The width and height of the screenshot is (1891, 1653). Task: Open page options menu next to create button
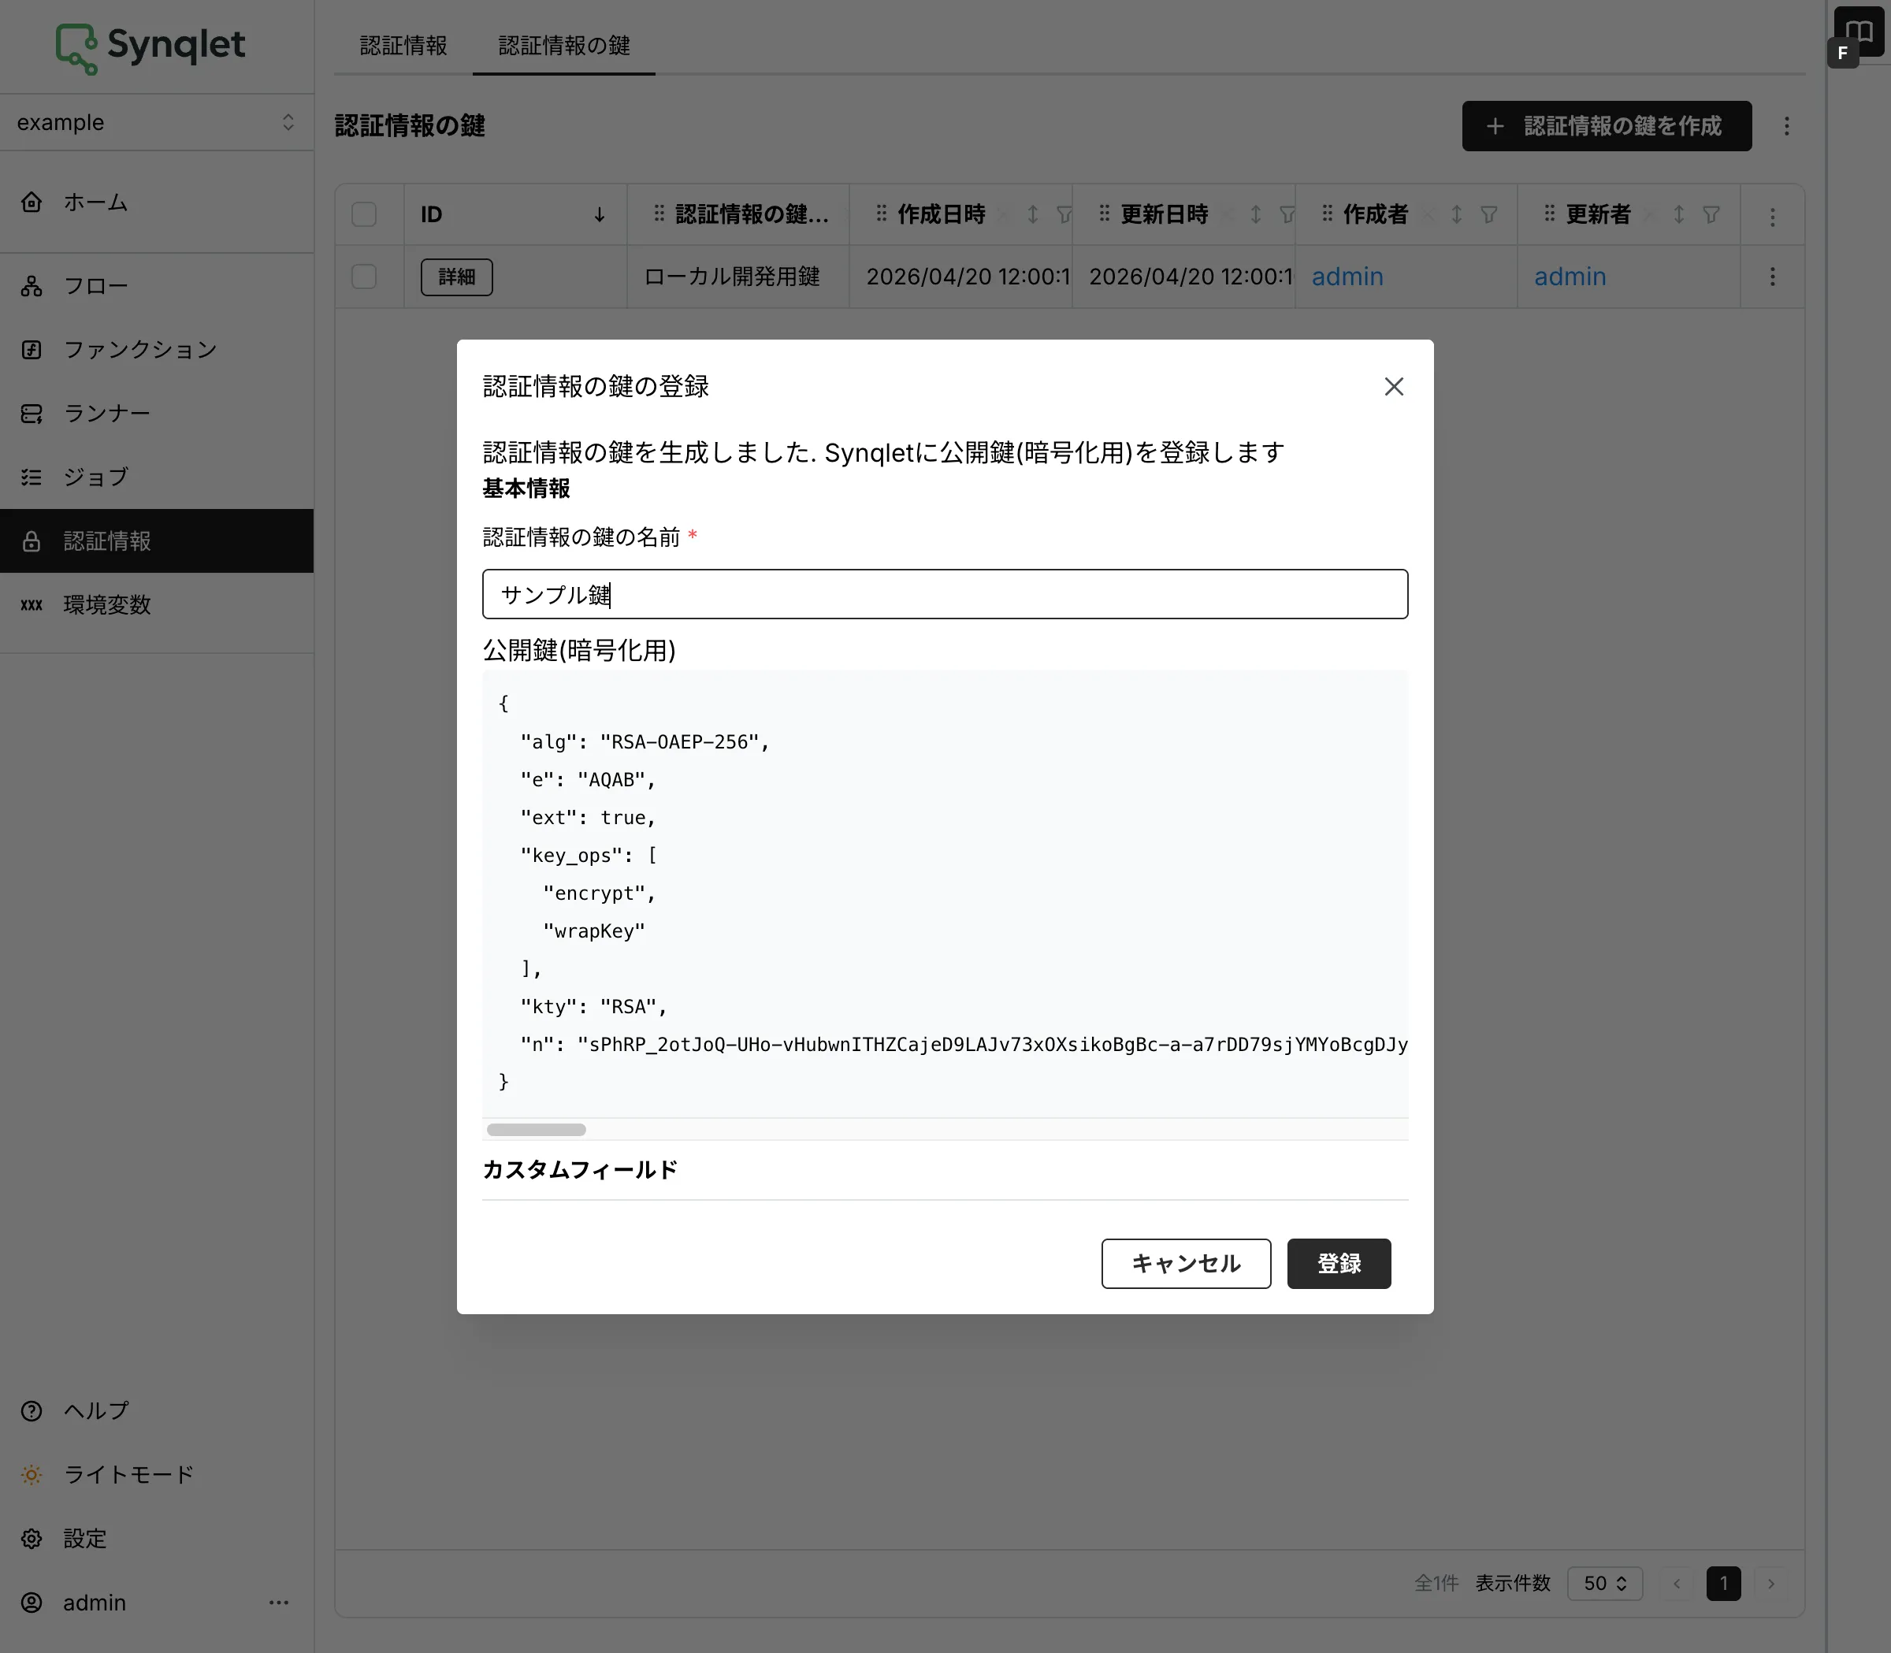(x=1787, y=125)
